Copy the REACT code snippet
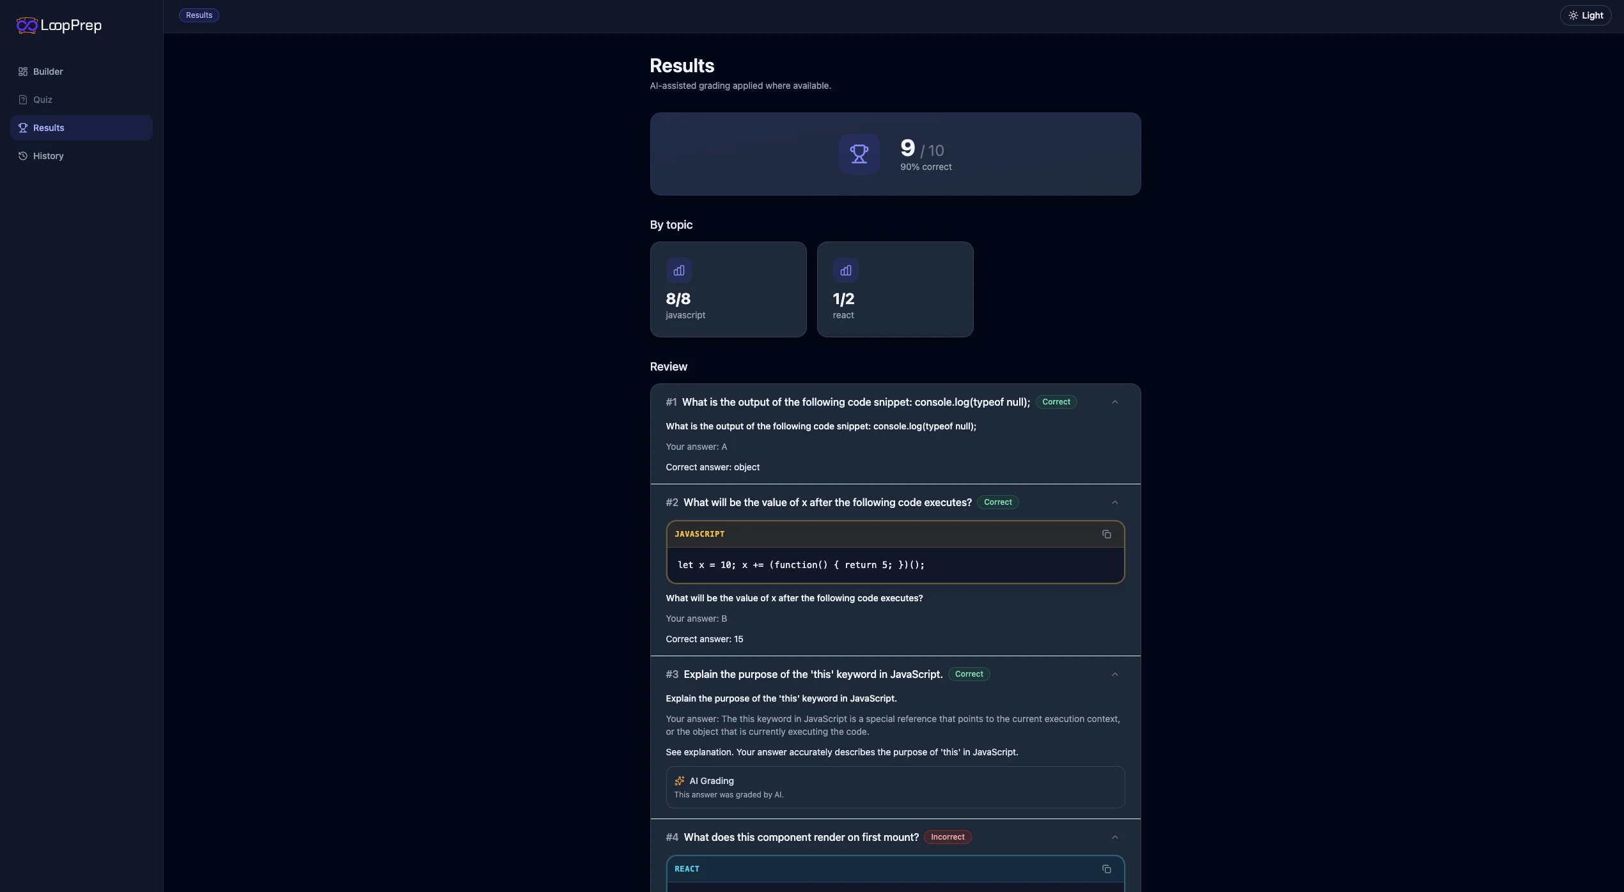The width and height of the screenshot is (1624, 892). click(1107, 869)
